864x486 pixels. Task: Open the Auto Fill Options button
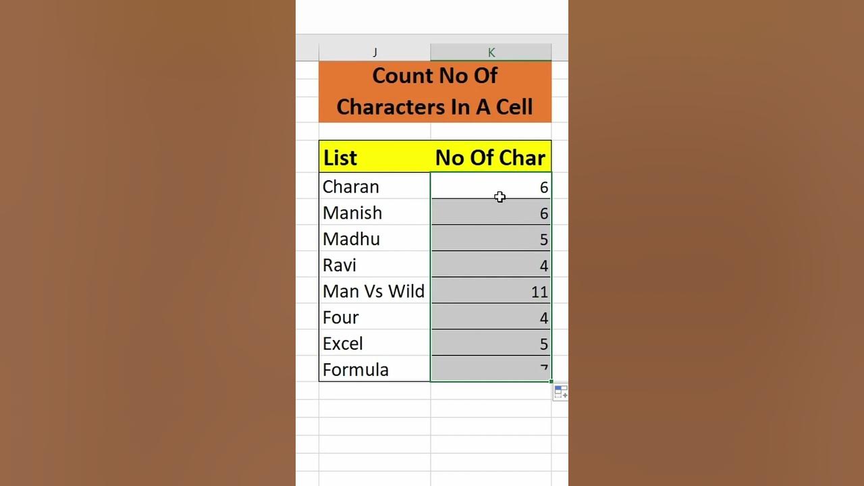point(560,392)
